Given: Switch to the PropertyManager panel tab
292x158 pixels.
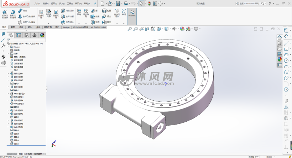Looking at the screenshot, I should (x=19, y=35).
